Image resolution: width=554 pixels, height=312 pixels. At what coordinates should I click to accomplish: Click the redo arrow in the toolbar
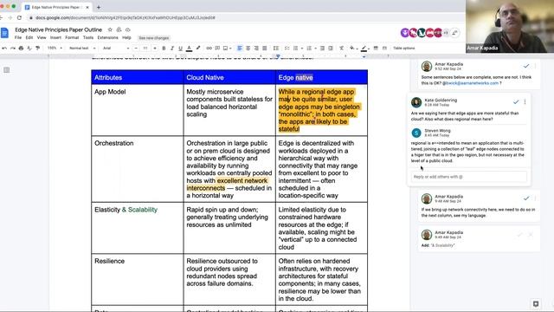[13, 49]
